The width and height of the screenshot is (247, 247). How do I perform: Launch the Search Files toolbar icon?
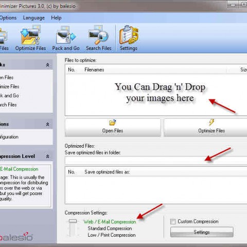tap(99, 35)
